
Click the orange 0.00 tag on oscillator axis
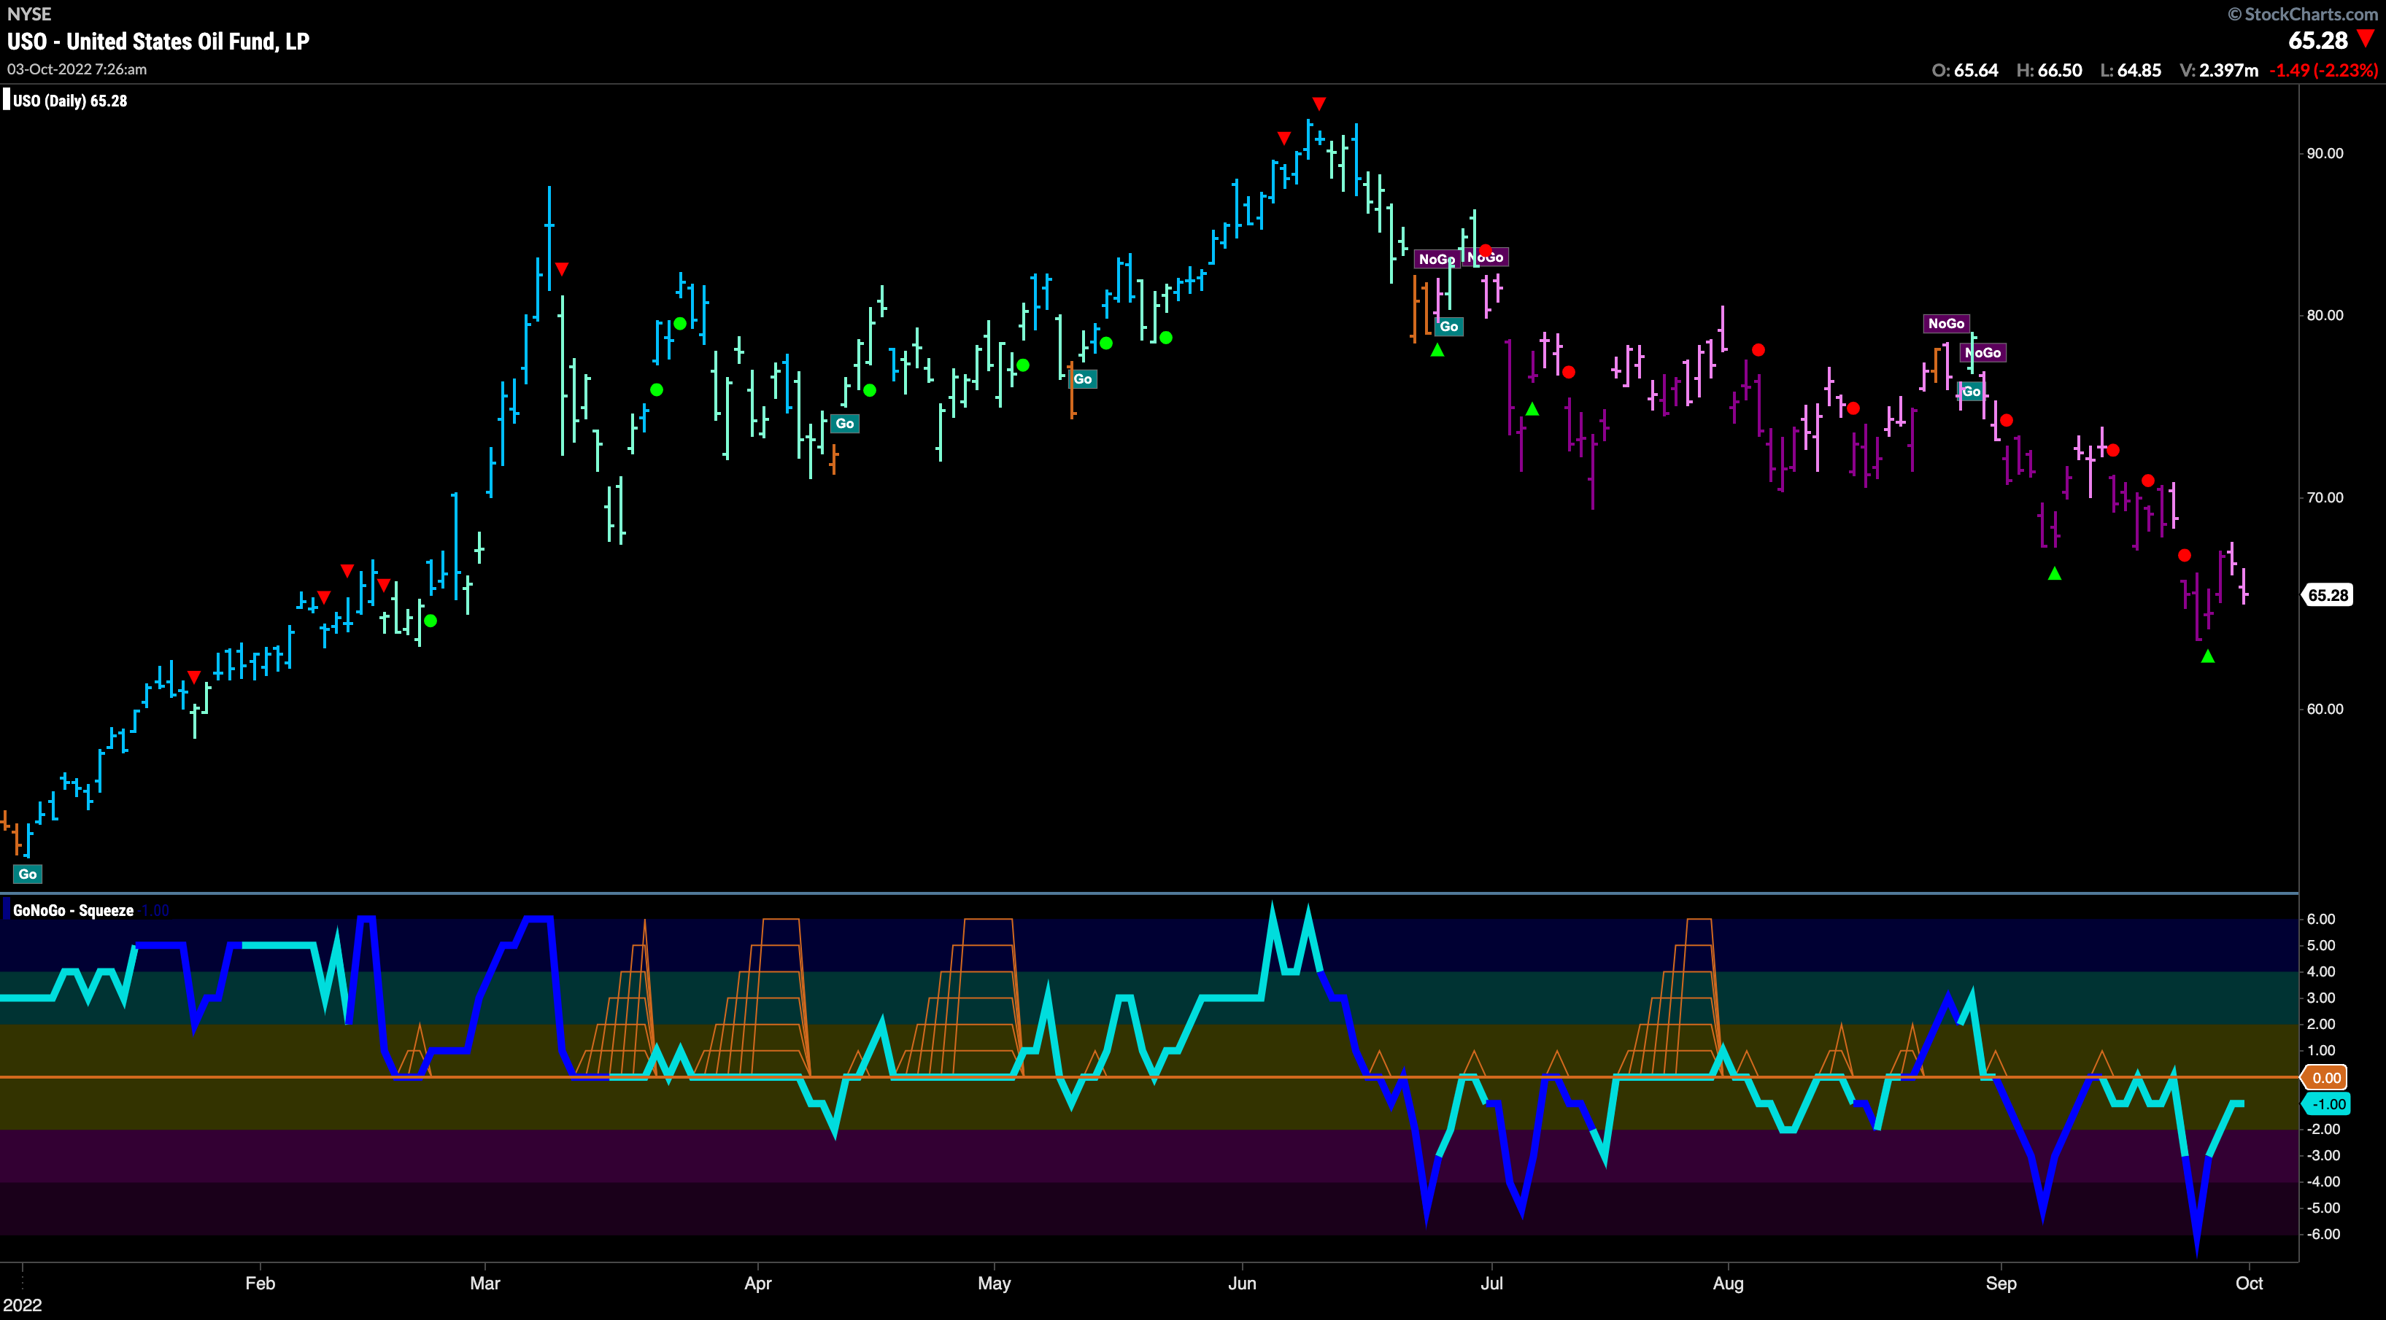pos(2325,1077)
